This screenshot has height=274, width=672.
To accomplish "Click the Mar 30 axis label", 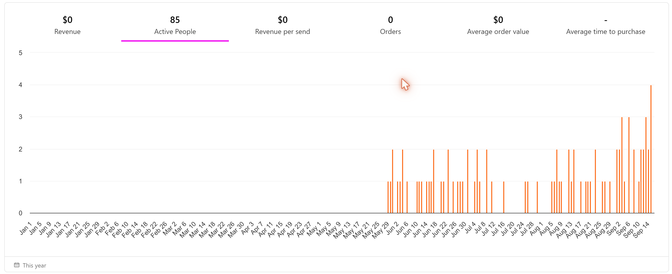I will 236,230.
